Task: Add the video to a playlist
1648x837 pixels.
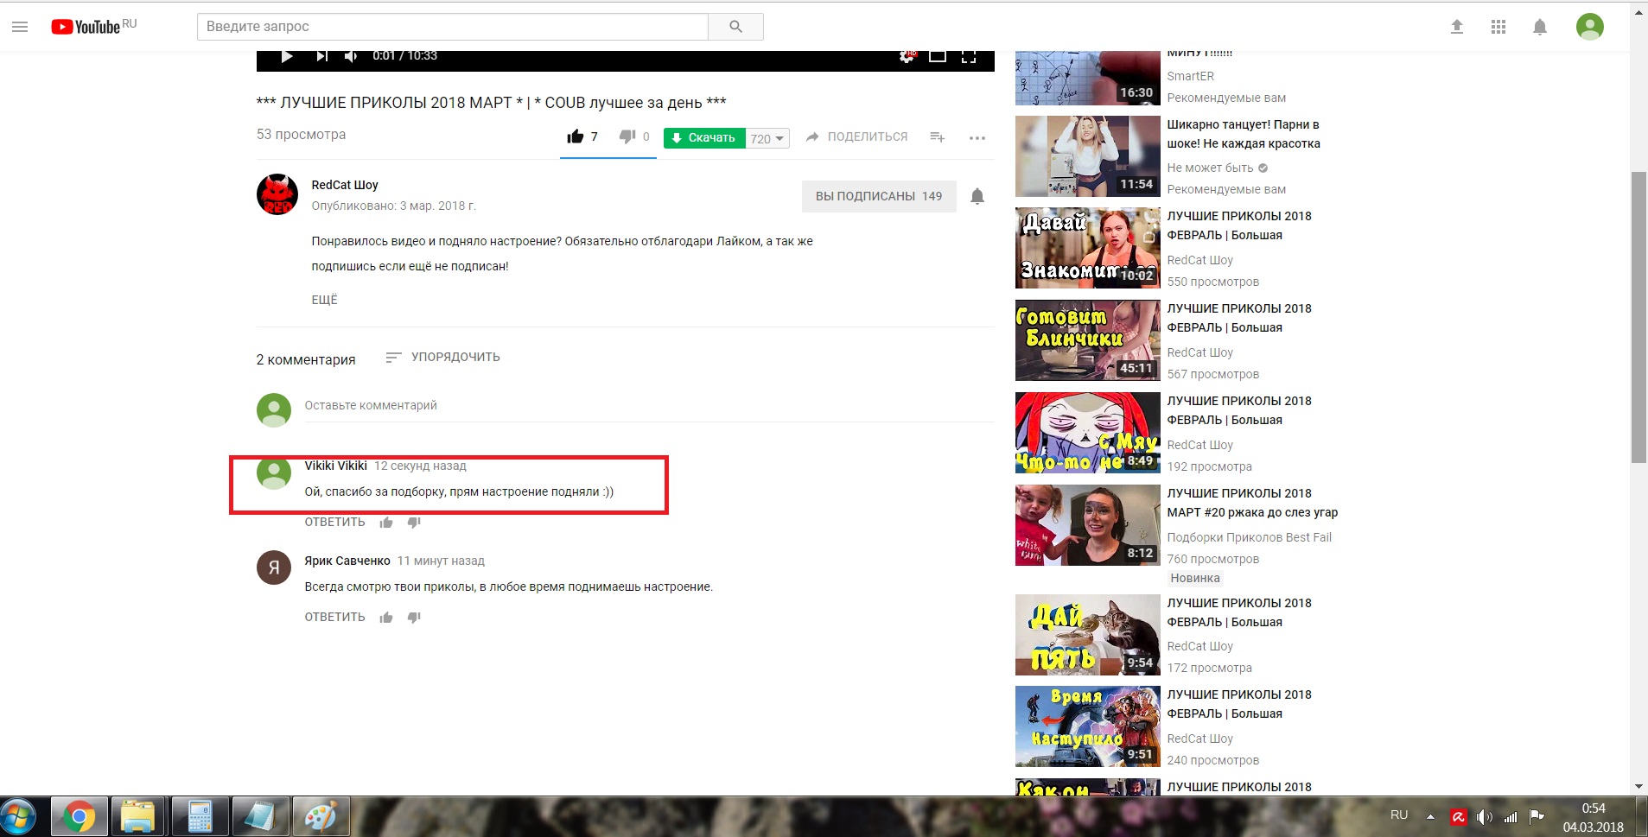Action: point(938,137)
